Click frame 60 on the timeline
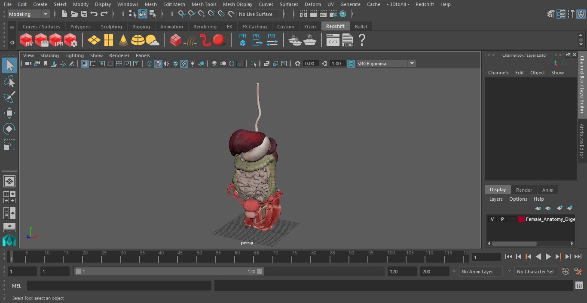Viewport: 587px width, 303px height. (237, 257)
